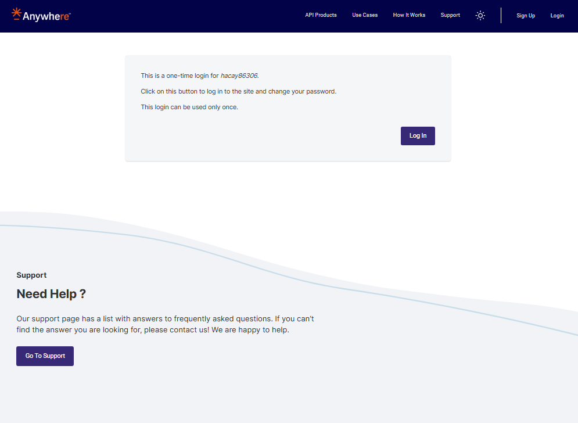Viewport: 578px width, 423px height.
Task: Click the Need Help ? heading
Action: (x=51, y=294)
